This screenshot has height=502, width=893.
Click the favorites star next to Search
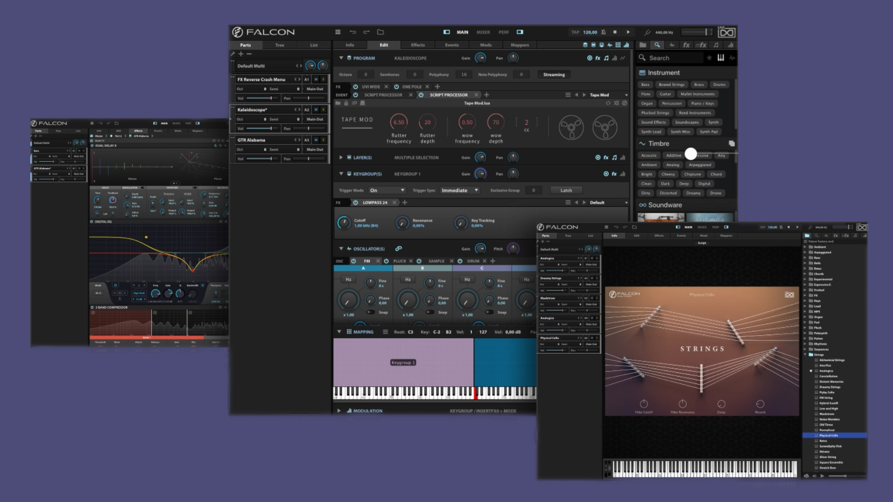point(709,58)
